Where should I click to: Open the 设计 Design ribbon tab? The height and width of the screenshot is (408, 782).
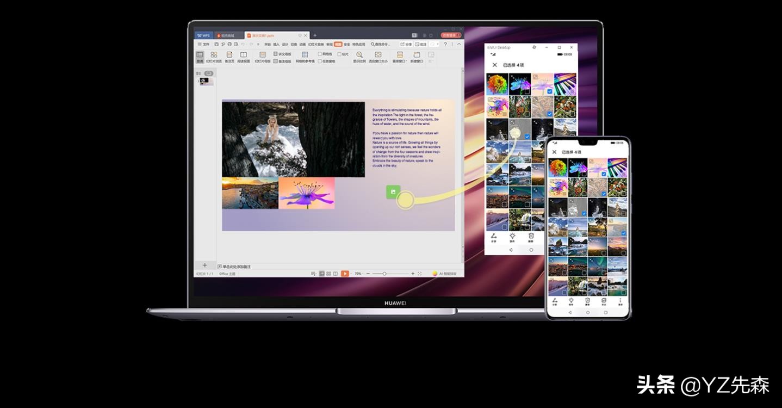285,44
